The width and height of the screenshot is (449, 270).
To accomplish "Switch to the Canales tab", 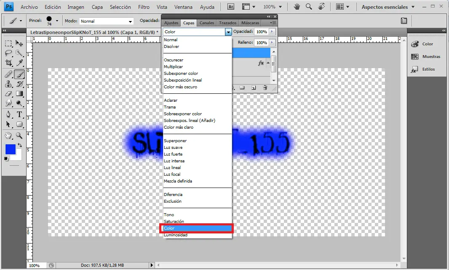I will 207,23.
